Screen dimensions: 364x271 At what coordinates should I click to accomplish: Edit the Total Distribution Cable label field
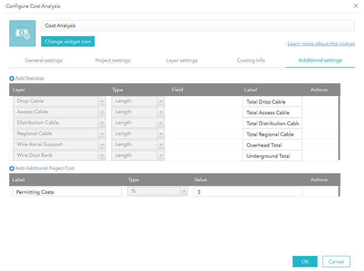273,123
